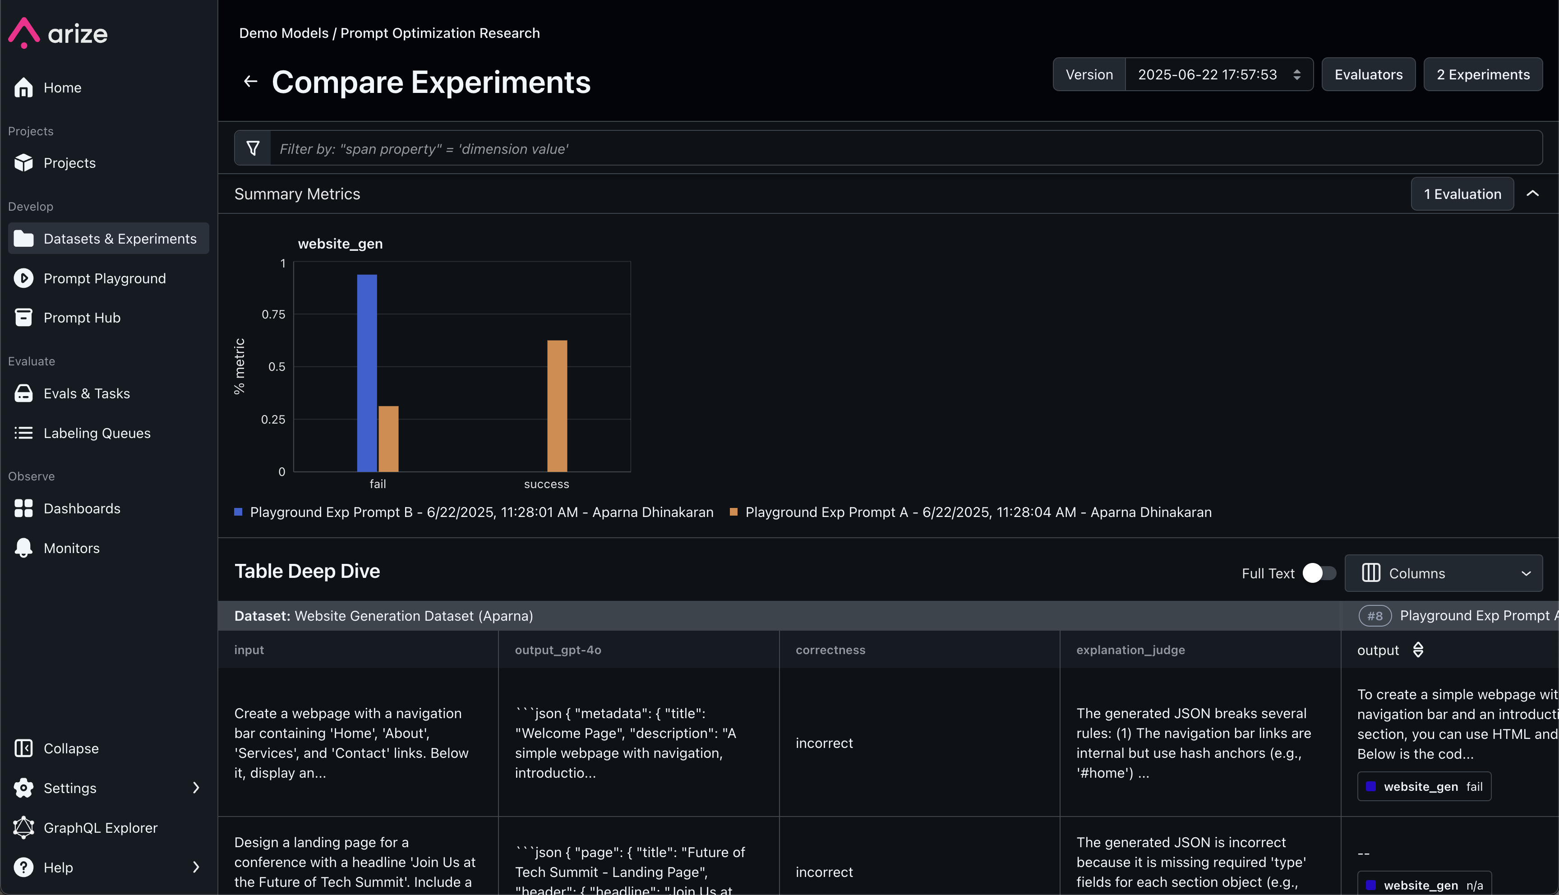Click the Dashboards grid icon
The height and width of the screenshot is (895, 1559).
(x=23, y=508)
